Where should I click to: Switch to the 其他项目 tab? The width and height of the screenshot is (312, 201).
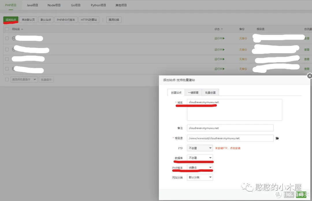pos(121,5)
